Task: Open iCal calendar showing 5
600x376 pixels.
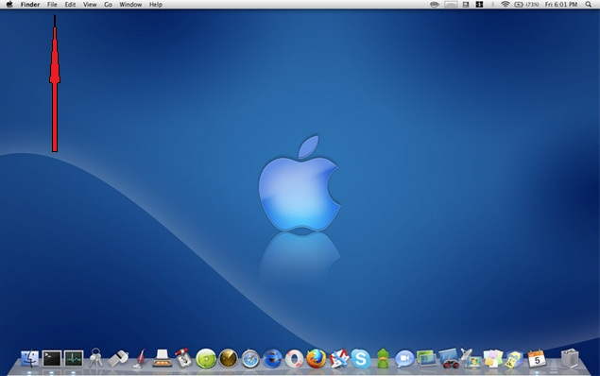Action: 537,359
